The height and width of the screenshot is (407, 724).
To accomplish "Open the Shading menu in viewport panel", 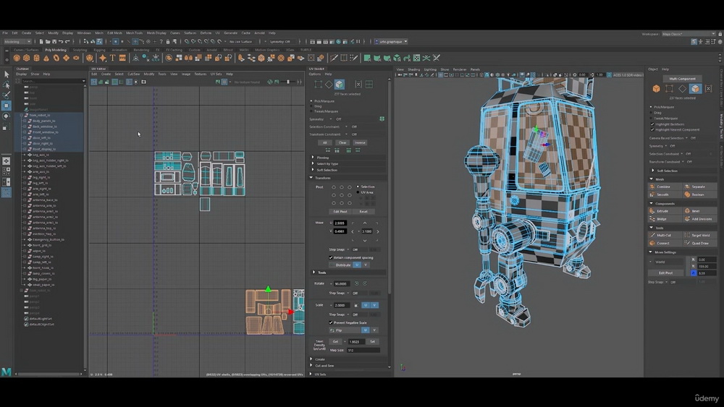I will (x=413, y=69).
